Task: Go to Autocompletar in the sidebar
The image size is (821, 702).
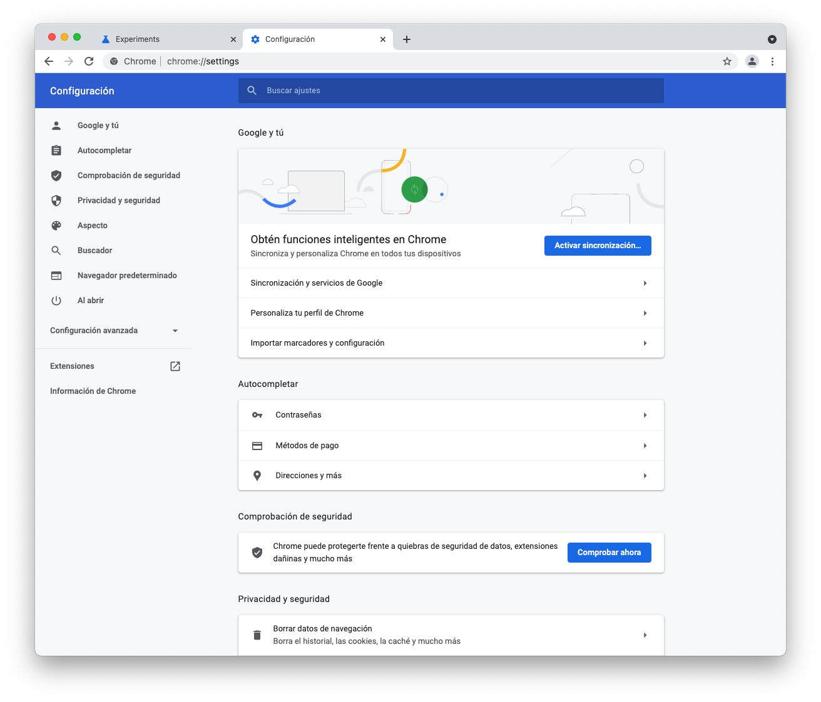Action: tap(105, 151)
